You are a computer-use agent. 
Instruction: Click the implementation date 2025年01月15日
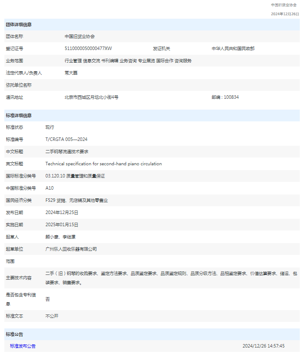point(62,225)
